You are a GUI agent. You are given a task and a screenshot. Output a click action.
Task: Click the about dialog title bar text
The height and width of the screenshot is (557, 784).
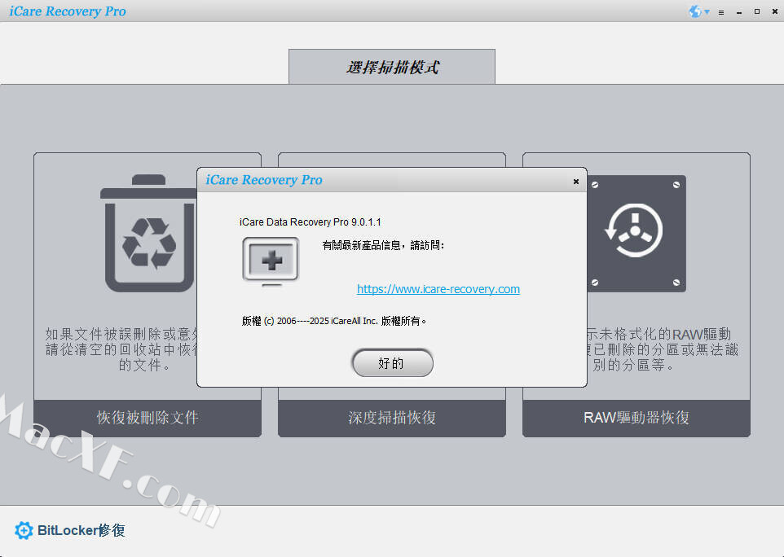pyautogui.click(x=264, y=180)
